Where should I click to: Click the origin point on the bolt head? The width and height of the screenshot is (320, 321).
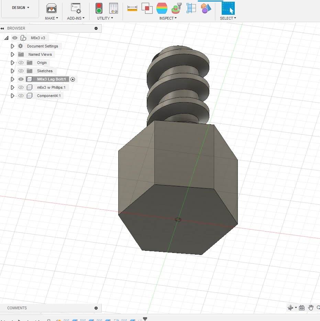tap(178, 220)
